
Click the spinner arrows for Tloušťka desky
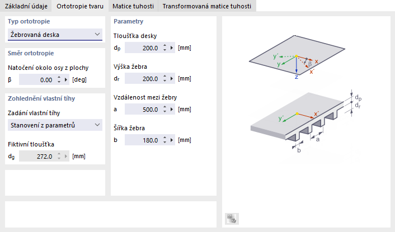pyautogui.click(x=164, y=48)
